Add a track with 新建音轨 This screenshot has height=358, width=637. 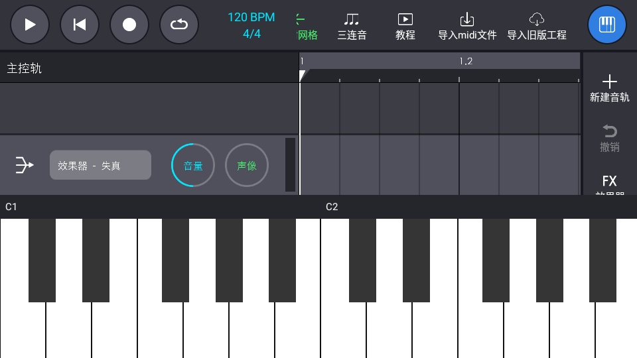pos(609,88)
